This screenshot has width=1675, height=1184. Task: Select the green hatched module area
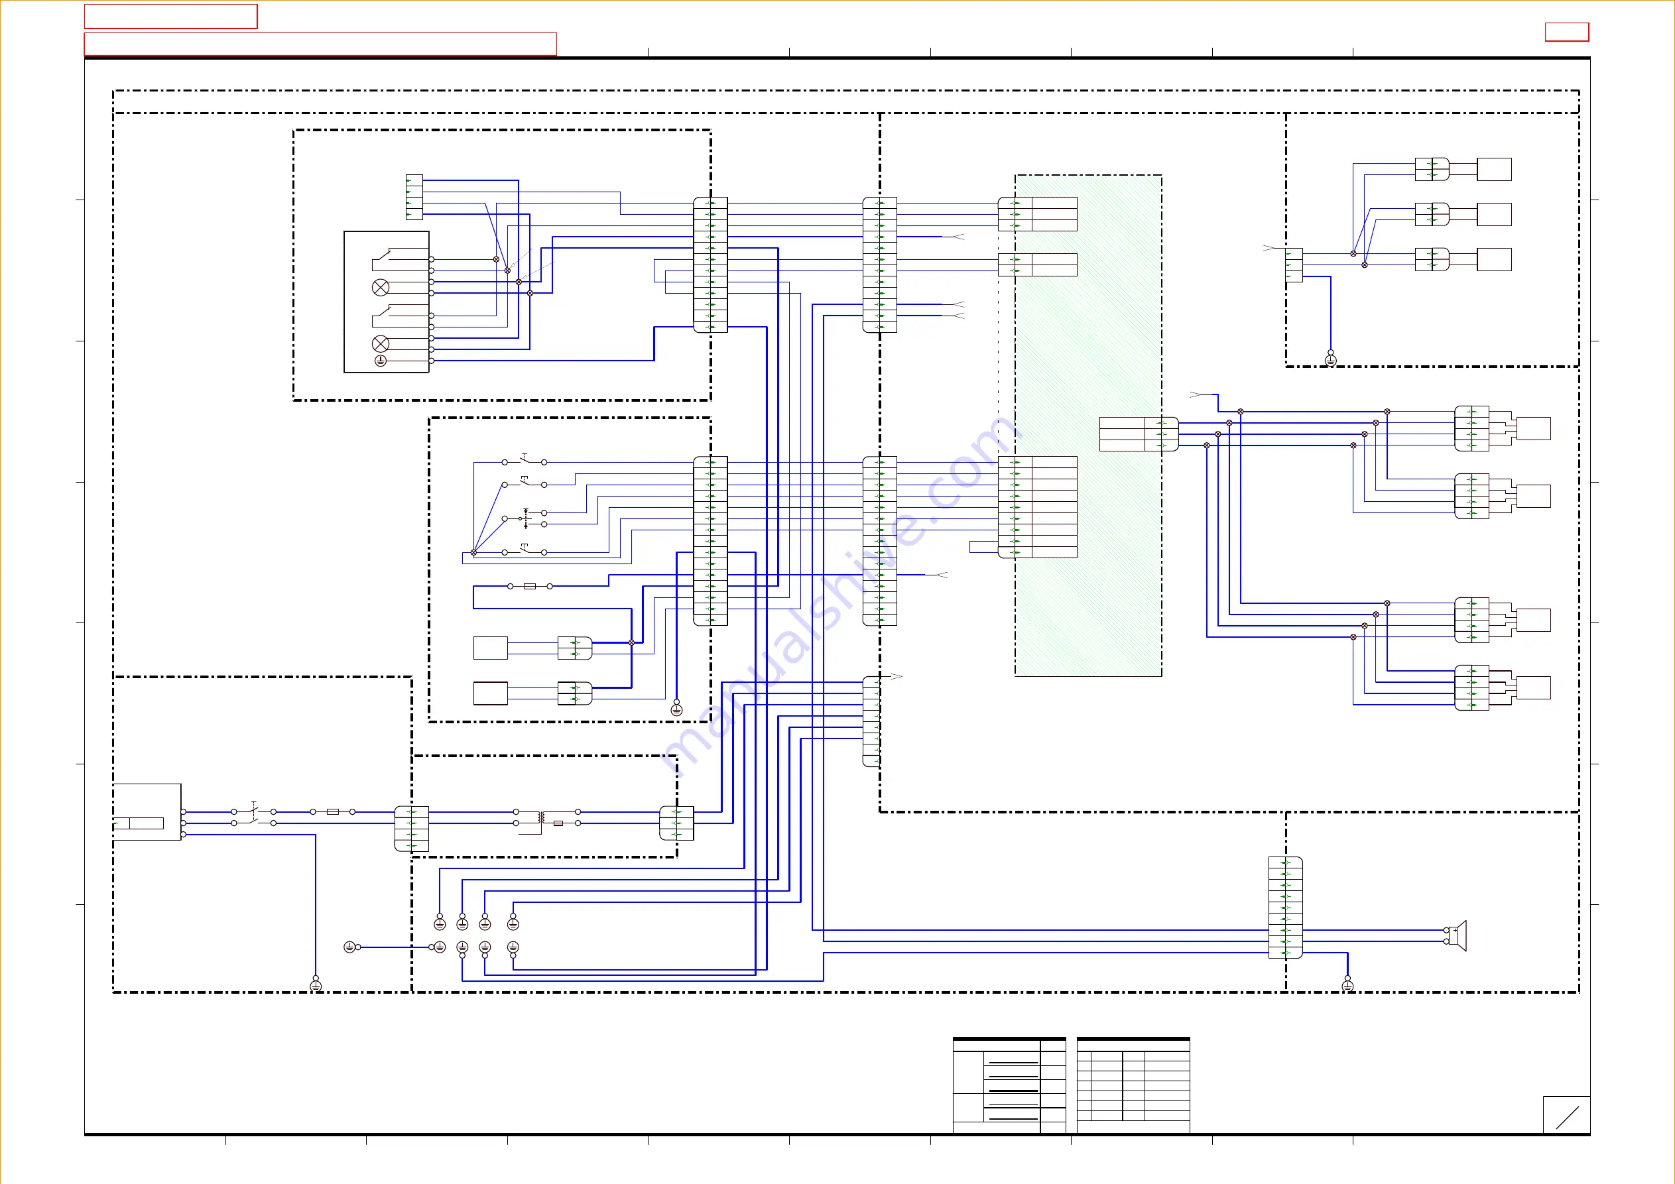(1088, 426)
